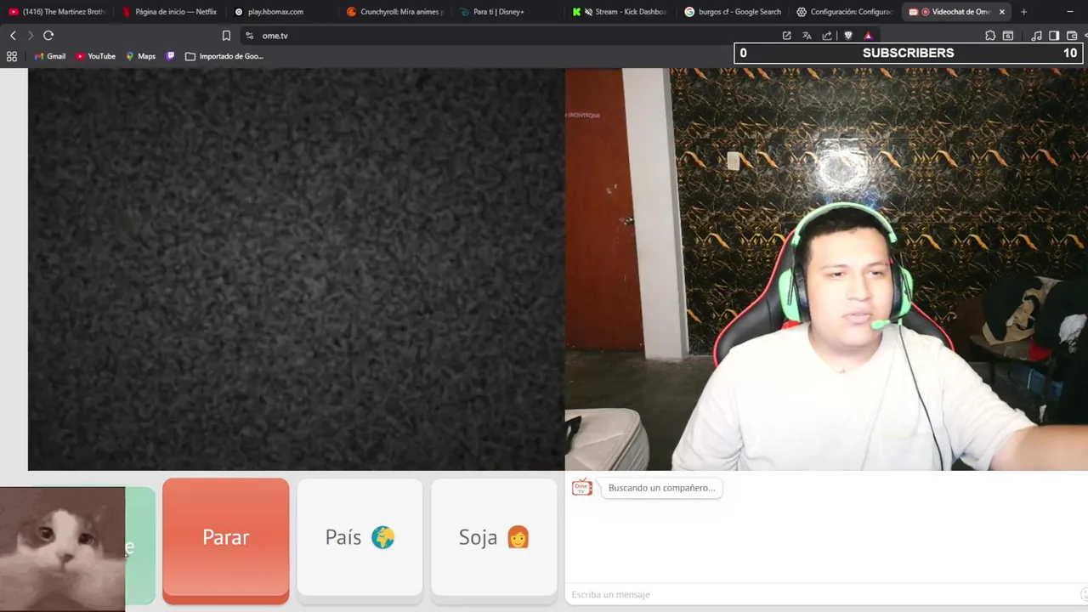This screenshot has height=612, width=1088.
Task: Switch to the Para ti Disney+ tab
Action: (x=506, y=12)
